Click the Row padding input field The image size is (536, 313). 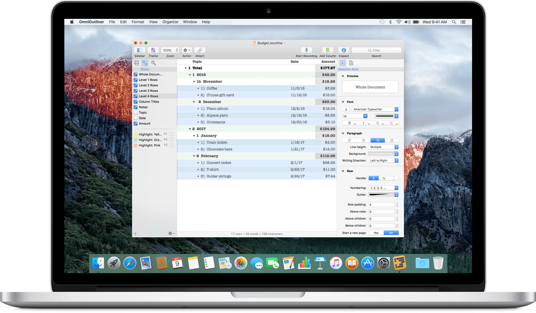pyautogui.click(x=381, y=205)
